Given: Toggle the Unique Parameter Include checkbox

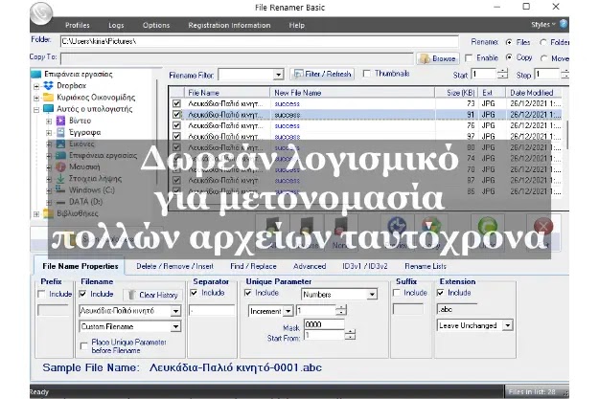Looking at the screenshot, I should coord(248,293).
